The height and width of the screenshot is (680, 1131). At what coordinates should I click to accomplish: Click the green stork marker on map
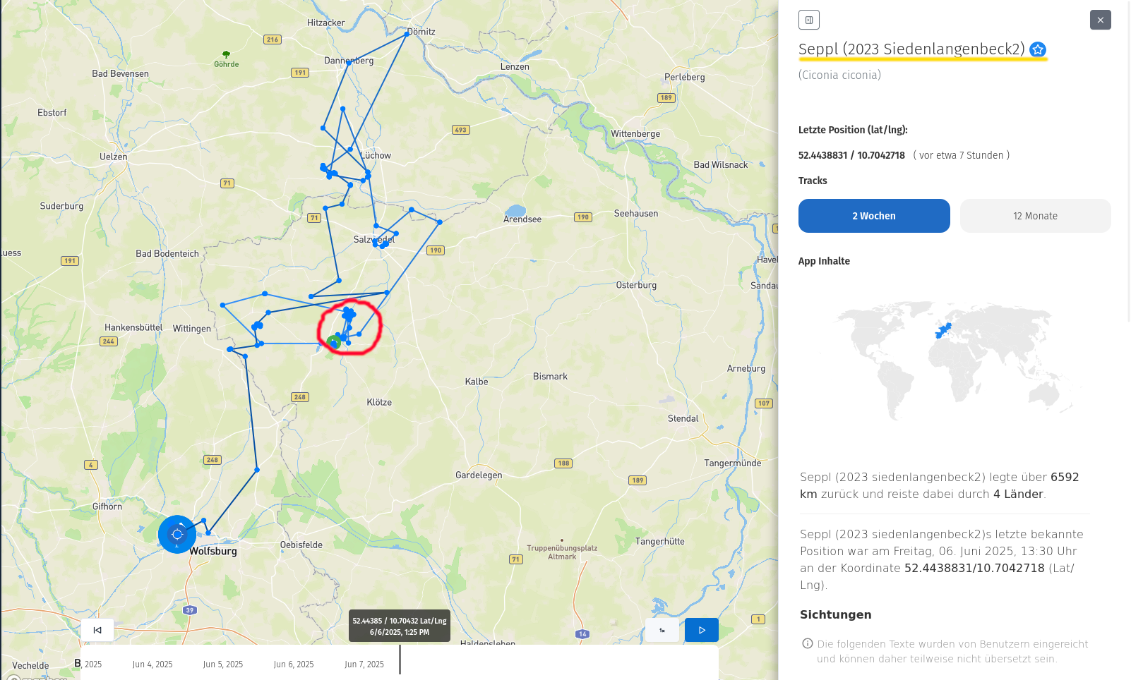pos(334,343)
